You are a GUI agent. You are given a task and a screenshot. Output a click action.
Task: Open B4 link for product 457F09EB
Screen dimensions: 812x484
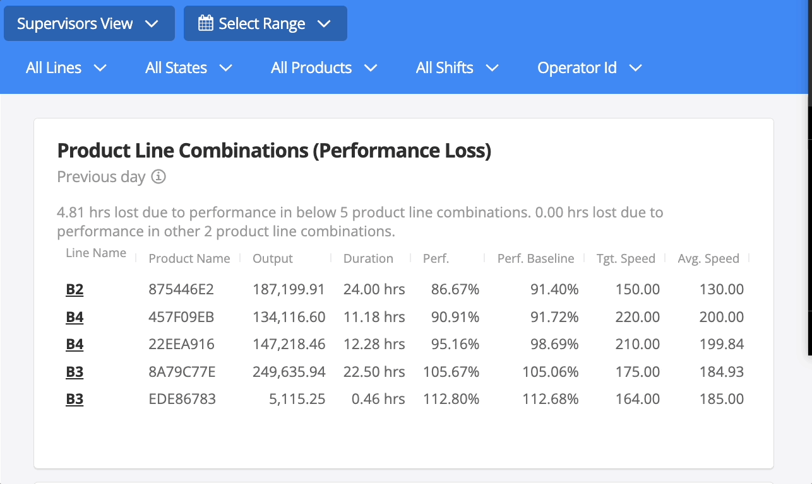tap(75, 317)
